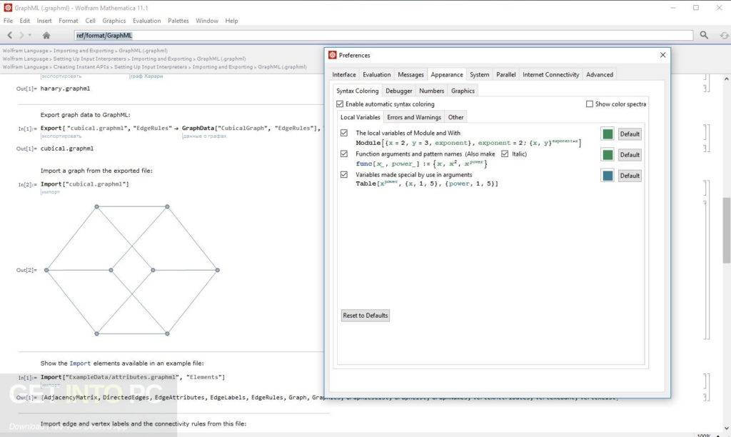Disable automatic syntax coloring

[340, 104]
